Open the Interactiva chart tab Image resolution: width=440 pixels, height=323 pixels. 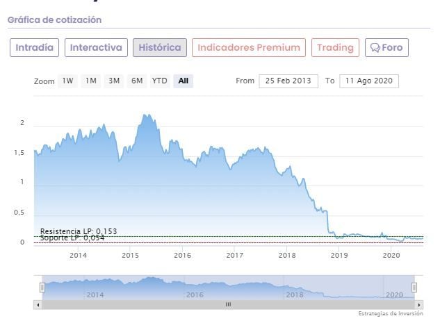tap(96, 48)
